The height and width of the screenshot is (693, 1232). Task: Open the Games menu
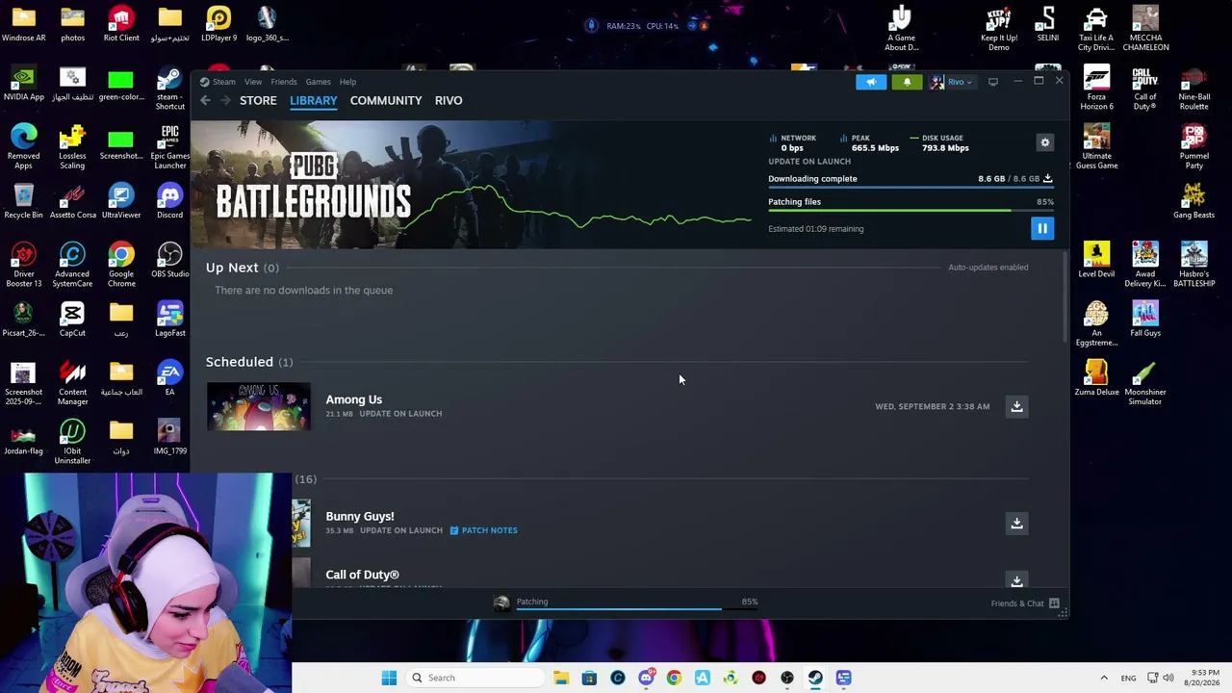coord(318,82)
